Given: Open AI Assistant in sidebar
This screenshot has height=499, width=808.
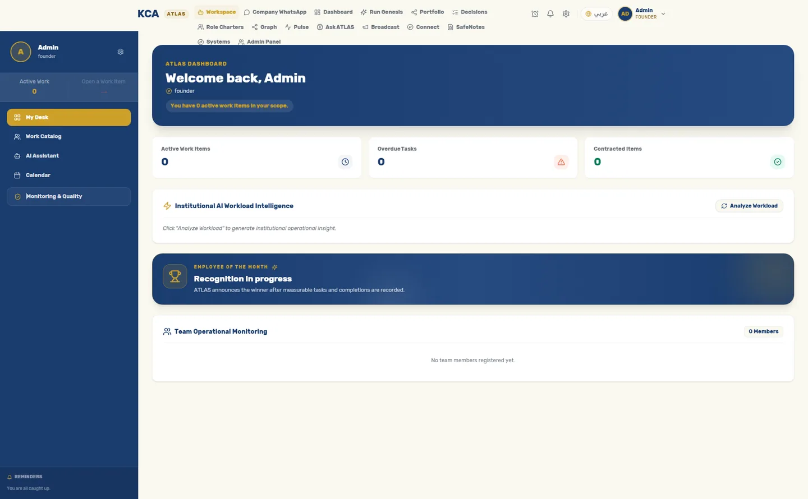Looking at the screenshot, I should pyautogui.click(x=69, y=156).
